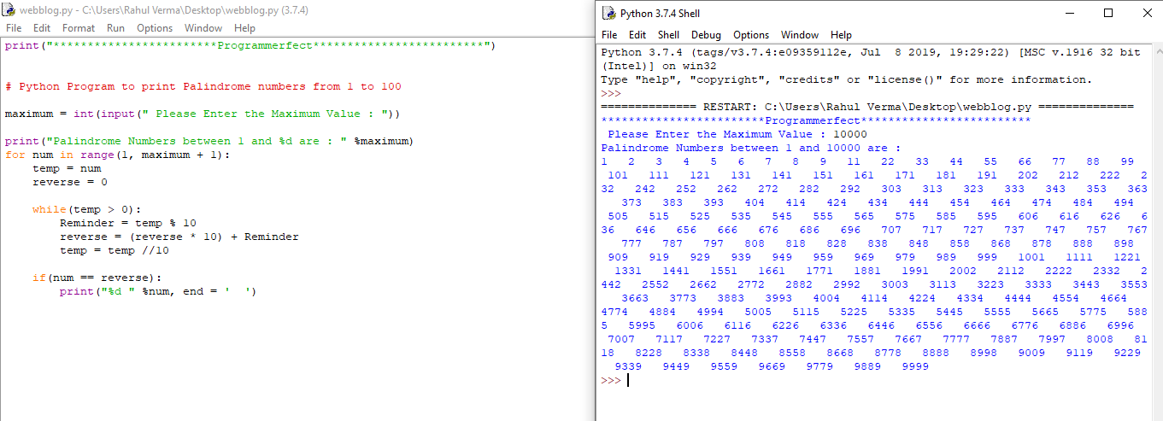Click the webblog.py editor title bar text
Screen dimensions: 1163x421
tap(164, 10)
